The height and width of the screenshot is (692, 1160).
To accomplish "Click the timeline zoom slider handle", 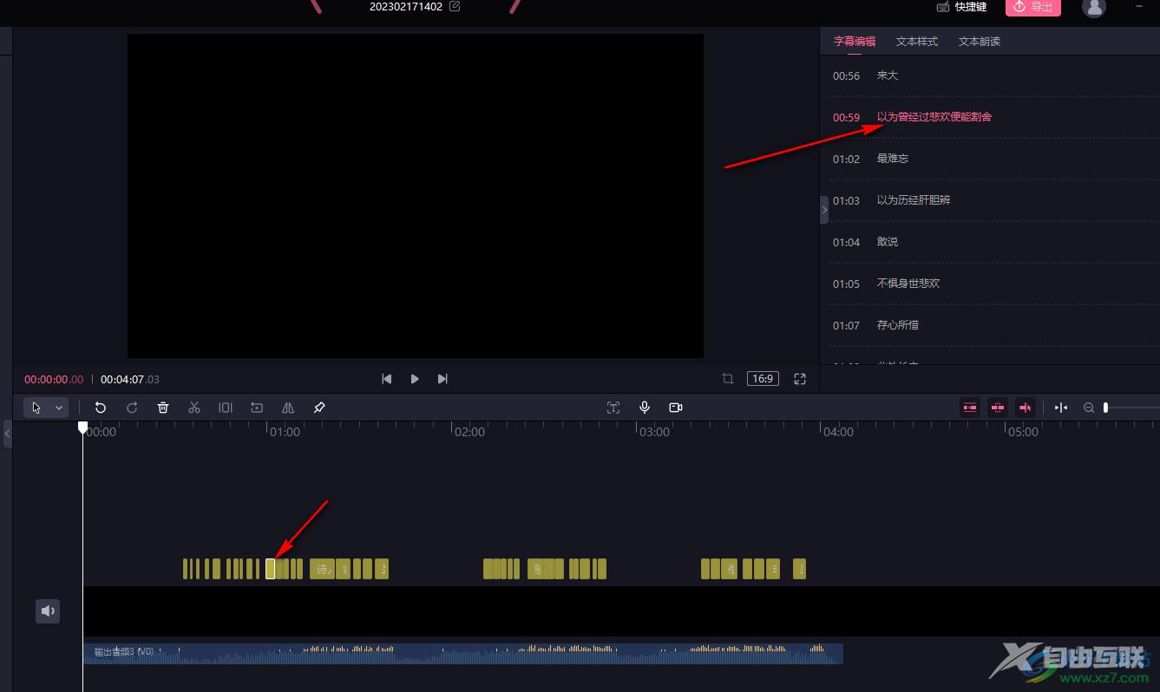I will 1105,408.
